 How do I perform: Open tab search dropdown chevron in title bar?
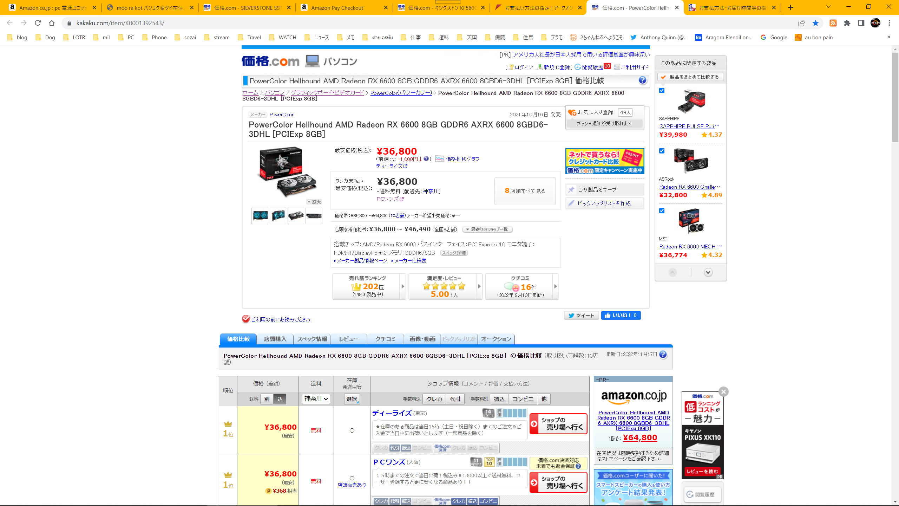[828, 7]
